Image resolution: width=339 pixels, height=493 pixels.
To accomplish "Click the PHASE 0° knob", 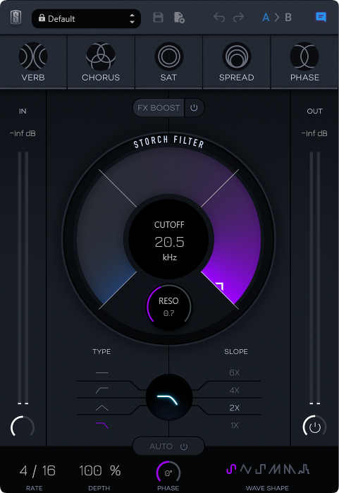I will click(168, 473).
